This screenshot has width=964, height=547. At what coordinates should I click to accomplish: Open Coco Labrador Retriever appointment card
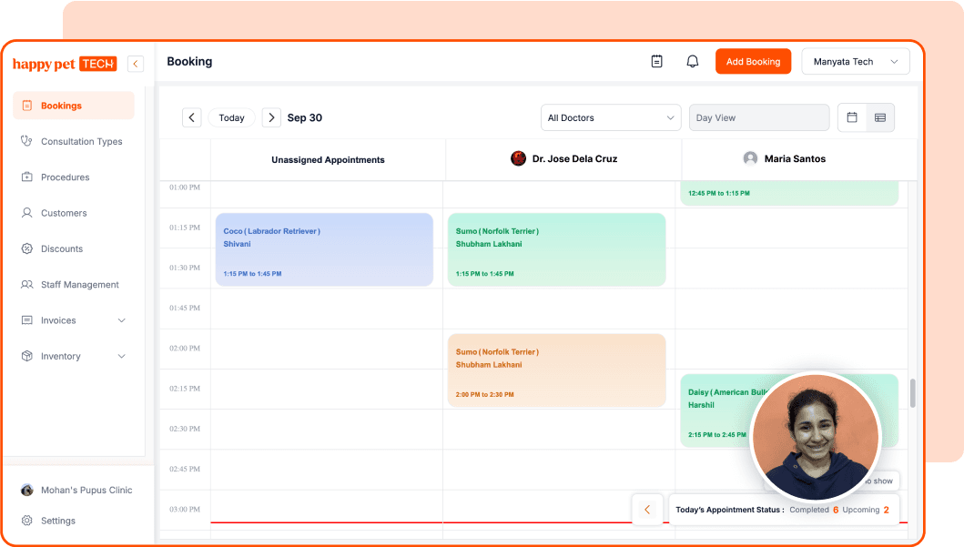(323, 249)
